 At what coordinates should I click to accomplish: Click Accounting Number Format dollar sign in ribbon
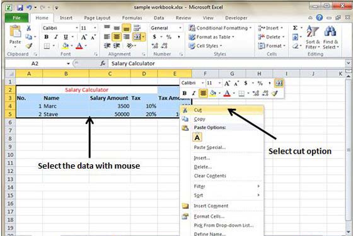coord(154,37)
